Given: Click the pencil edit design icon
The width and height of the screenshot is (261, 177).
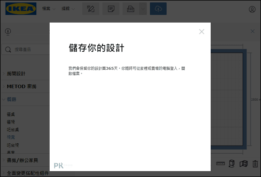Looking at the screenshot, I should 91,9.
